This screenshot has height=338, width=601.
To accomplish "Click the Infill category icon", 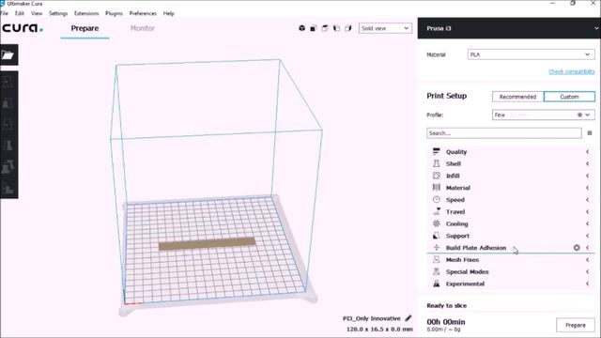I will pyautogui.click(x=436, y=176).
